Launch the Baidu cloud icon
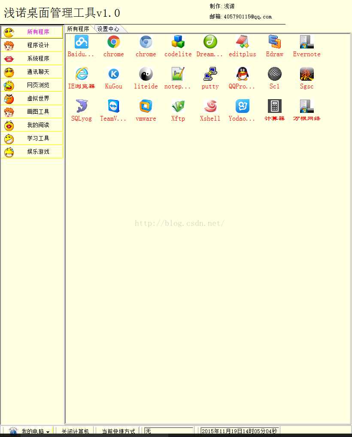The image size is (352, 437). tap(82, 42)
